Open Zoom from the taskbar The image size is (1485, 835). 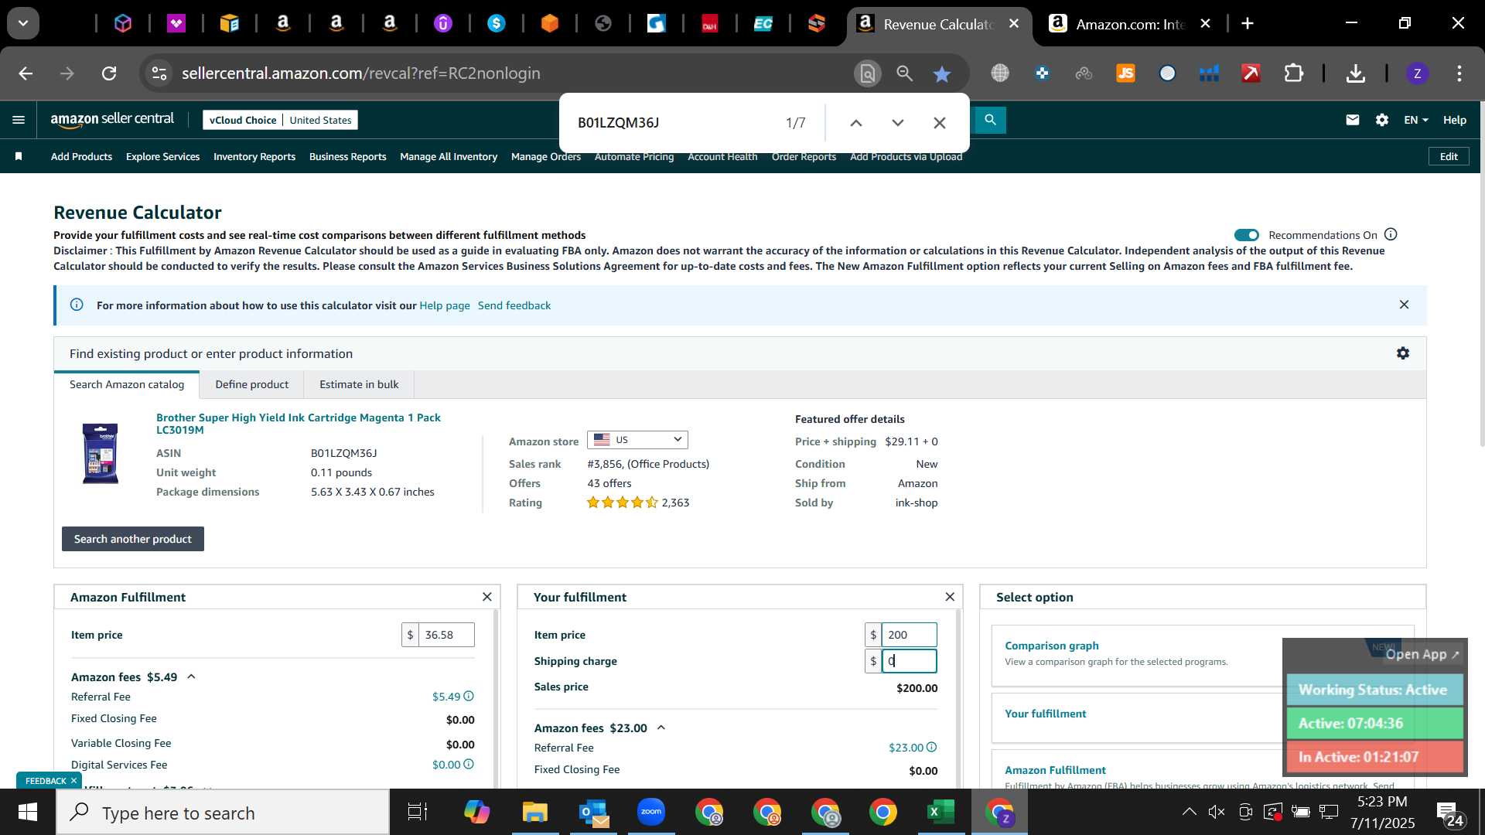pos(651,812)
